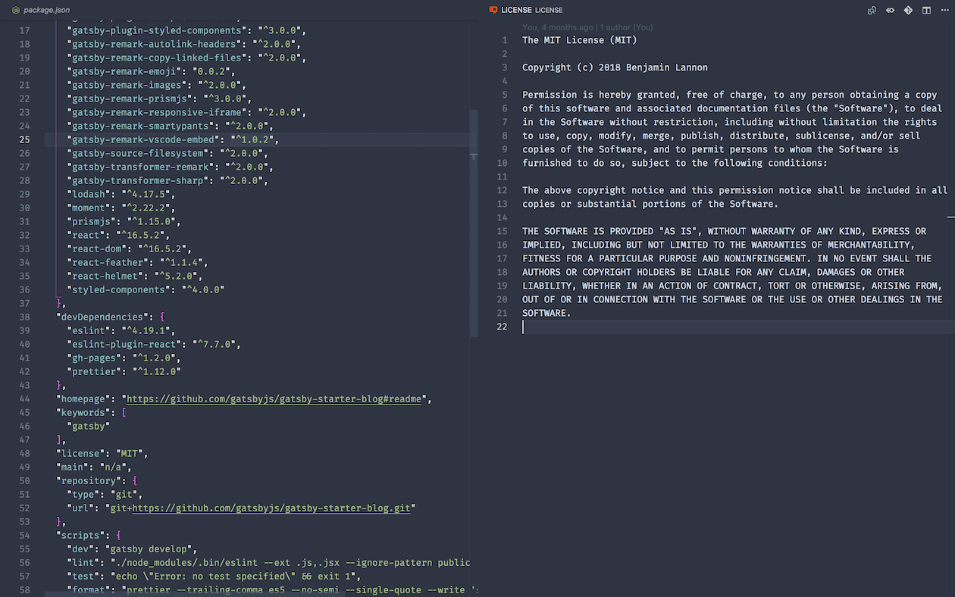Screen dimensions: 955x597
Task: Open the more actions ellipsis menu
Action: pos(944,11)
